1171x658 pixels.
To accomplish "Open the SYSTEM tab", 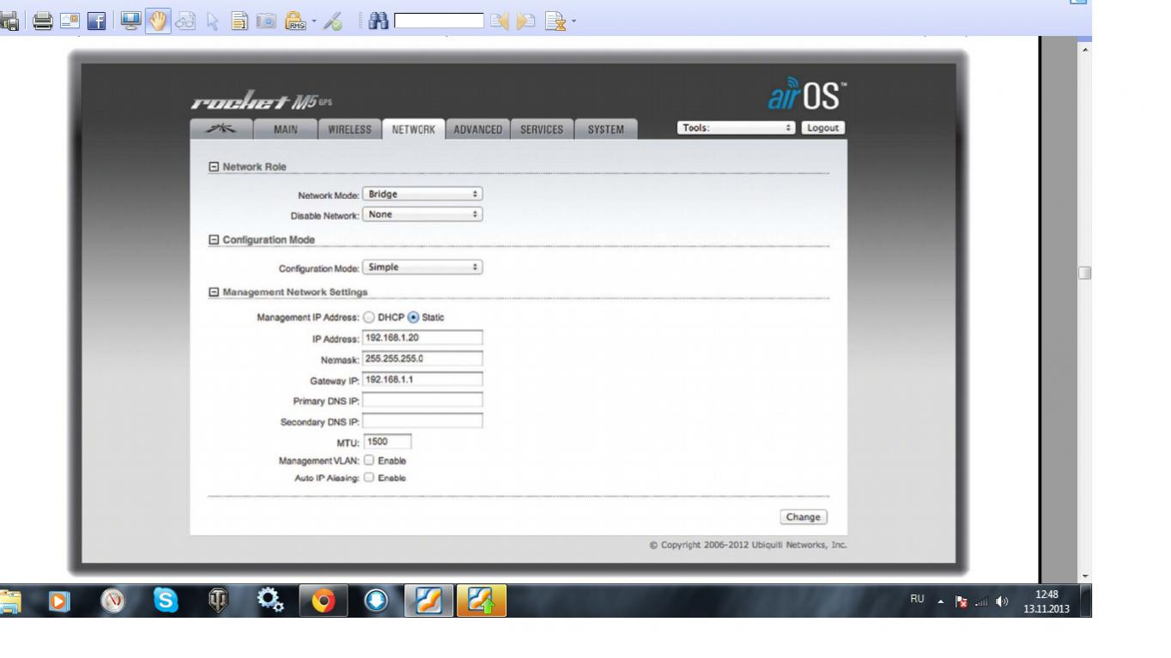I will tap(606, 130).
